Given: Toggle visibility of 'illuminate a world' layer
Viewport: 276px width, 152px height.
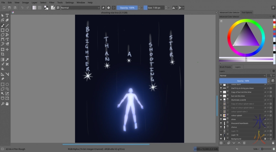Looking at the screenshot, I should click(221, 100).
